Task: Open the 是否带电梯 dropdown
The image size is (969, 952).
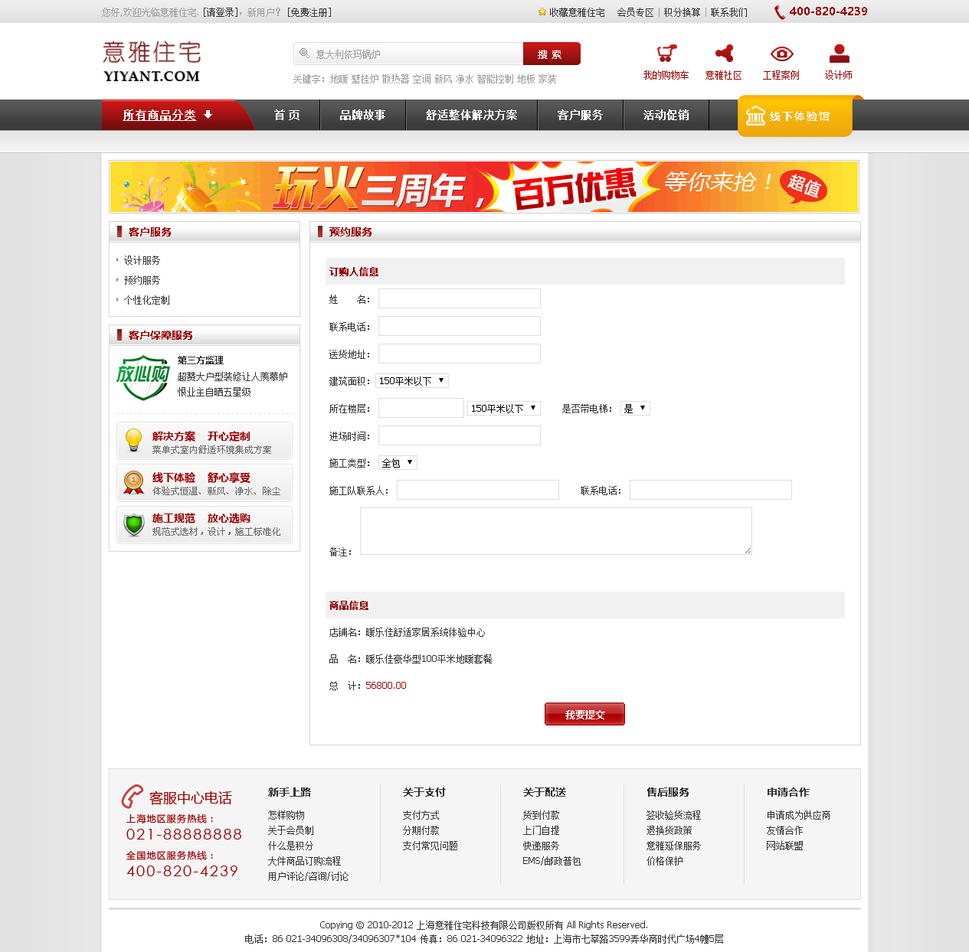Action: (636, 409)
